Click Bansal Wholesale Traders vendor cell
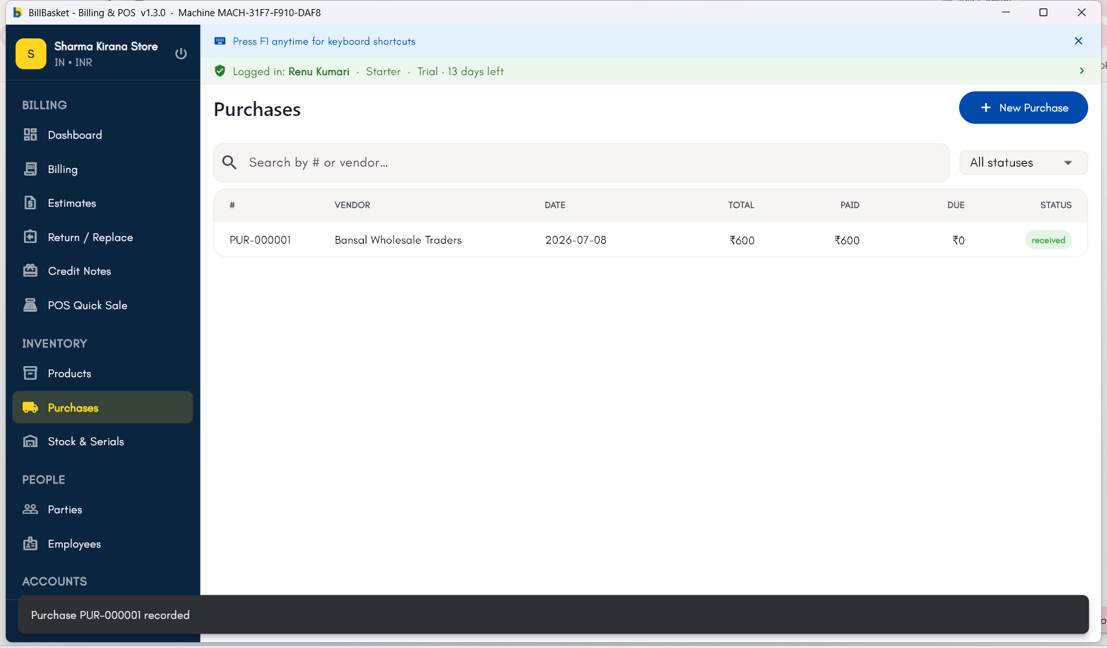This screenshot has height=648, width=1107. point(398,240)
